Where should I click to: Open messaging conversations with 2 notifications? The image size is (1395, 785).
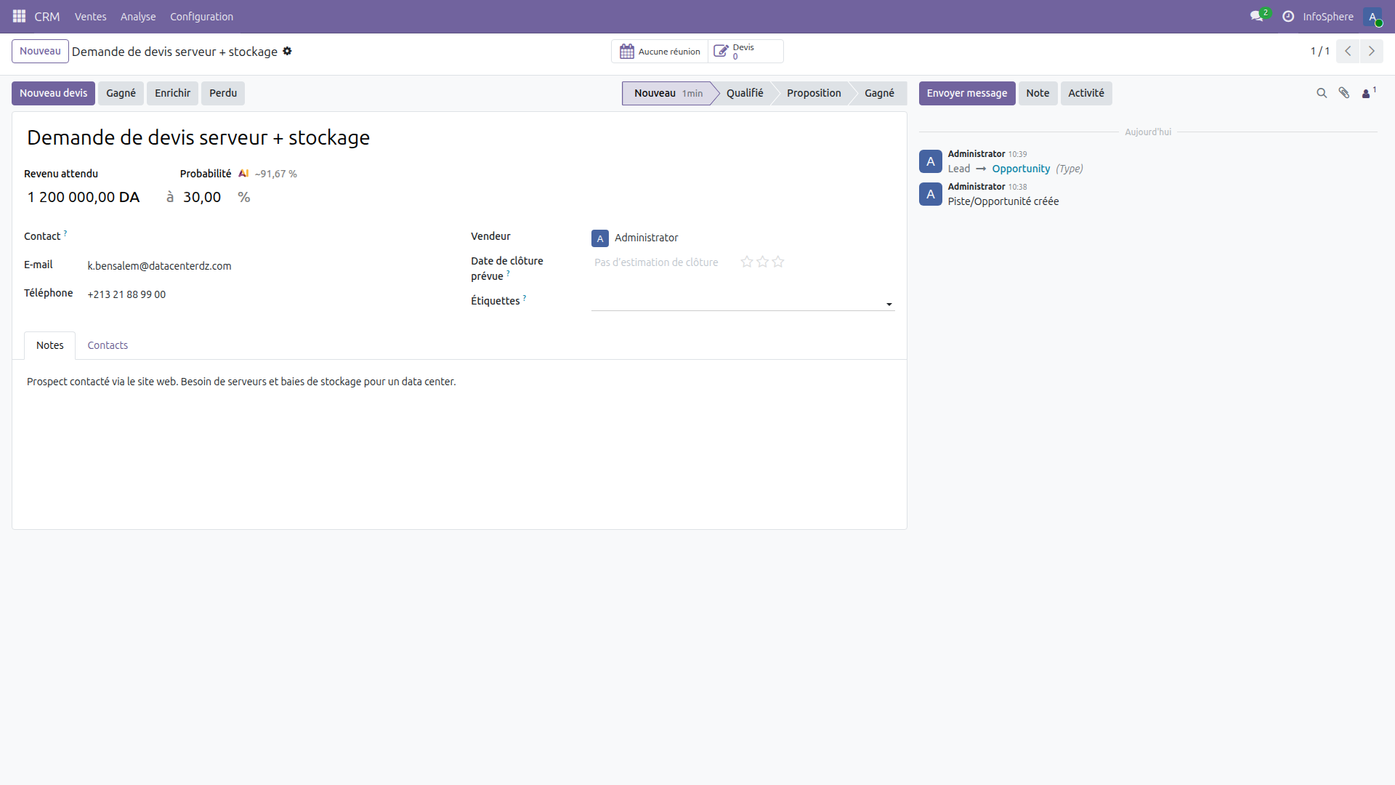tap(1256, 16)
